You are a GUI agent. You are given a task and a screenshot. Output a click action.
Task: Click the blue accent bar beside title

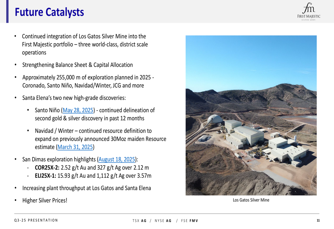coord(7,11)
